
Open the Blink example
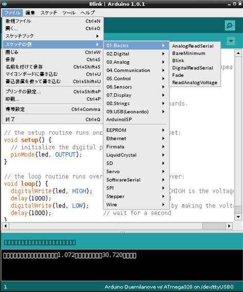click(195, 61)
